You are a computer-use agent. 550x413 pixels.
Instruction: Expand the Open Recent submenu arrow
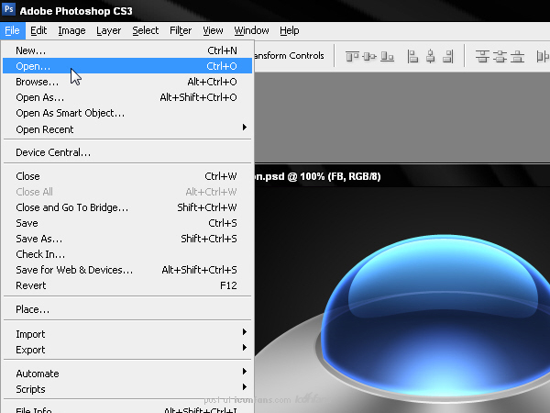tap(245, 128)
